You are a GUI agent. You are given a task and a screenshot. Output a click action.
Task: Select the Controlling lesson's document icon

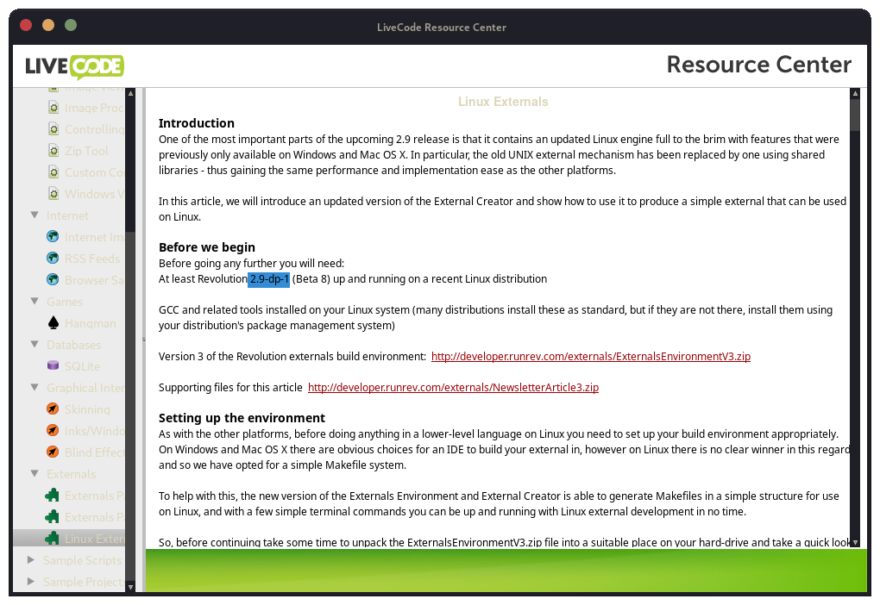53,129
